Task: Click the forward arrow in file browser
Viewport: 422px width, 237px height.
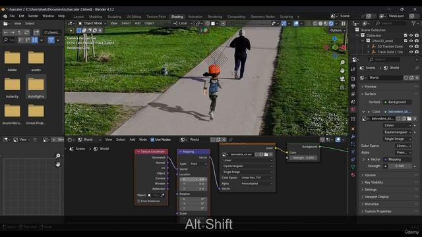Action: (13, 32)
